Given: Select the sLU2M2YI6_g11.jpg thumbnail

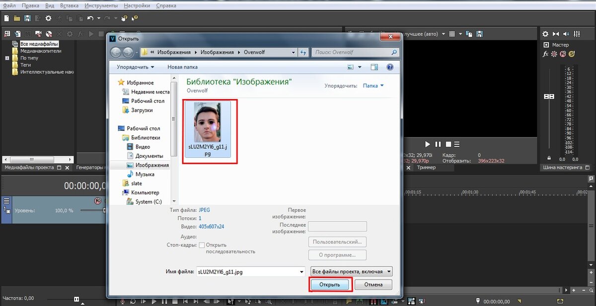Looking at the screenshot, I should pos(208,130).
